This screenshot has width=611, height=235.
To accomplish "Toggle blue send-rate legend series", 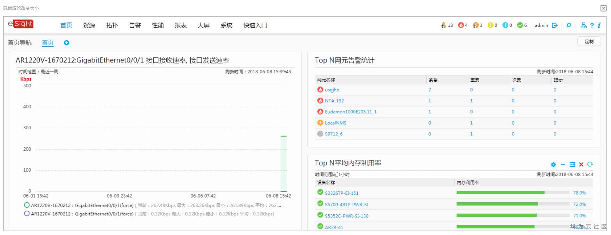I will point(27,214).
